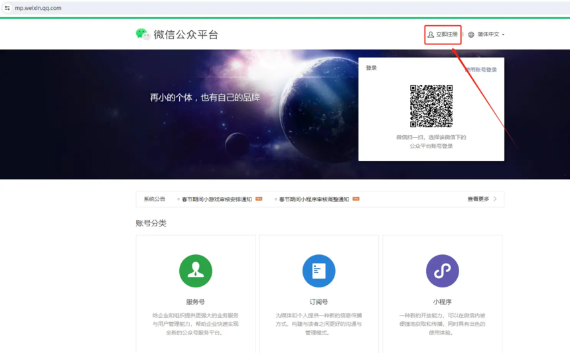Click the chevron arrow beside 查看更多
The image size is (570, 353).
tap(495, 199)
